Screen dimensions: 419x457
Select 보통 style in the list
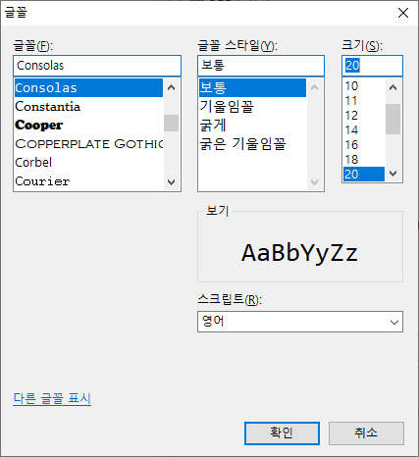click(x=252, y=87)
